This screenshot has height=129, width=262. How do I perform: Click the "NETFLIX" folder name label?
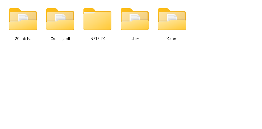[x=98, y=39]
